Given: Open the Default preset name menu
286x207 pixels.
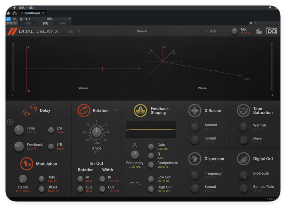Looking at the screenshot, I should pos(142,31).
